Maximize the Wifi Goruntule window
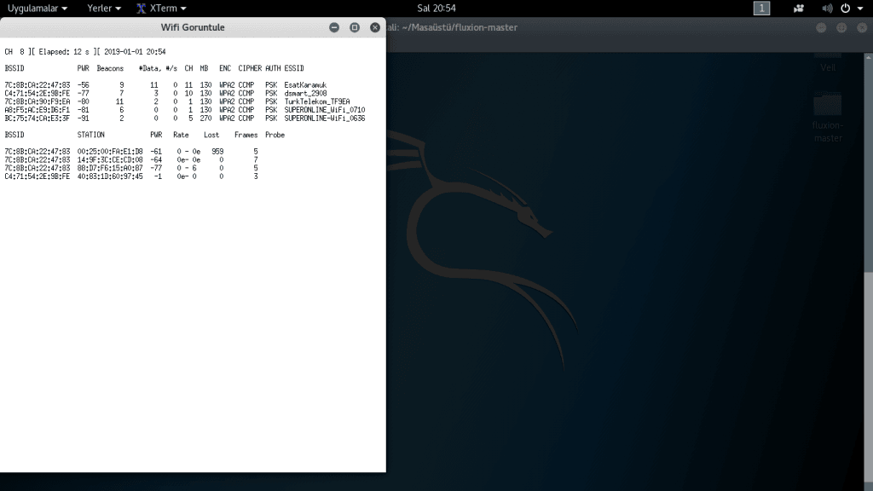 pos(355,27)
